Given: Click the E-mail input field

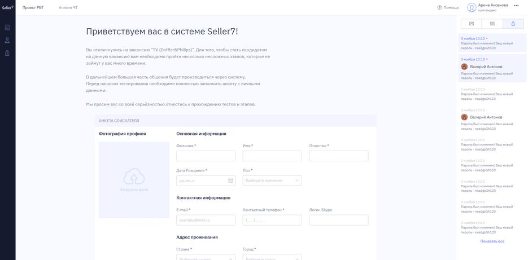Looking at the screenshot, I should 206,220.
